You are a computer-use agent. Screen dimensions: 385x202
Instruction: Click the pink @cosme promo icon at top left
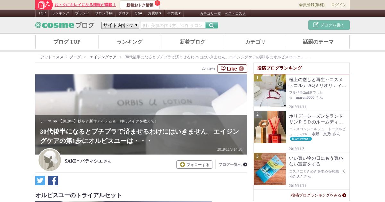(x=44, y=5)
